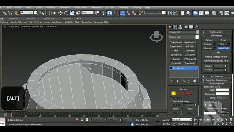Open the Modifiers menu
The height and width of the screenshot is (132, 234).
pyautogui.click(x=50, y=8)
